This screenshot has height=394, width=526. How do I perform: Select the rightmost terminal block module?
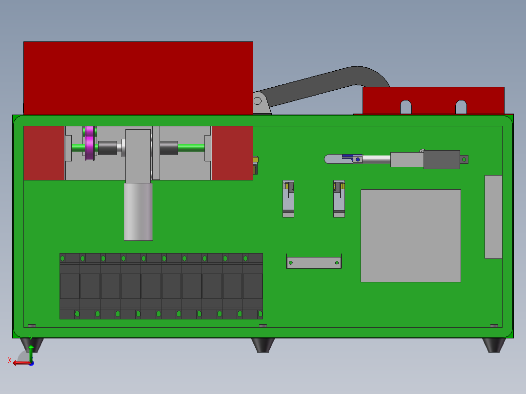[x=253, y=286]
